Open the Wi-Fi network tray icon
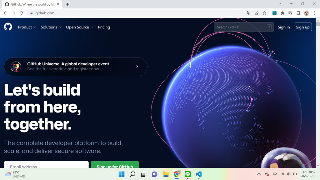 (x=283, y=174)
